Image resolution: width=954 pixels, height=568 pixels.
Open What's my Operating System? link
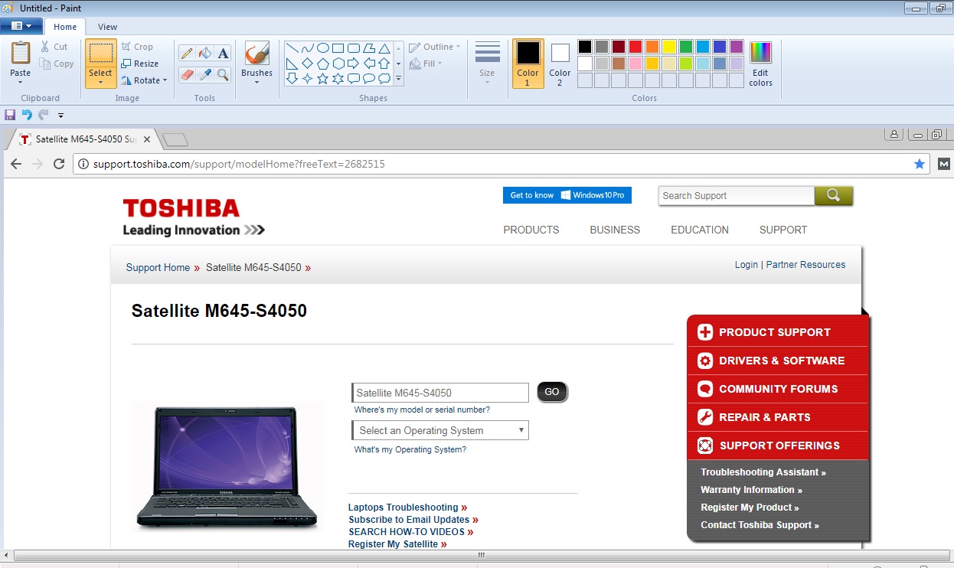point(410,449)
